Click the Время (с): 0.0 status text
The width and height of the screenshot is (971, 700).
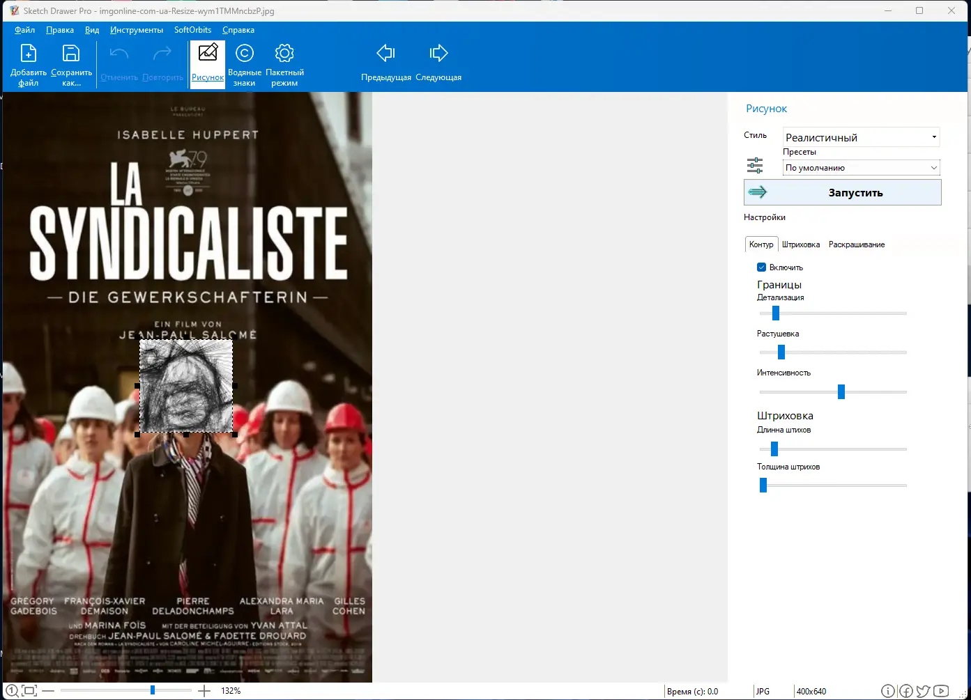click(x=692, y=692)
